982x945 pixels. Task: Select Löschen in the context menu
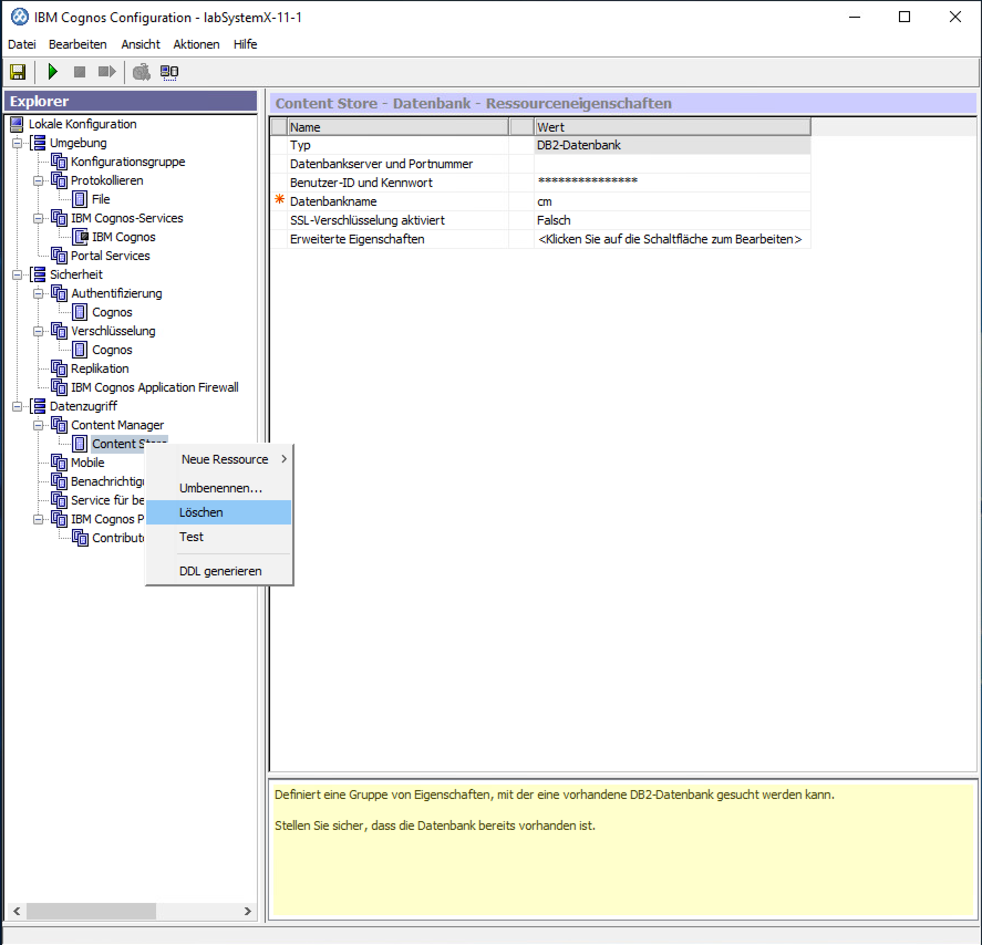click(201, 512)
